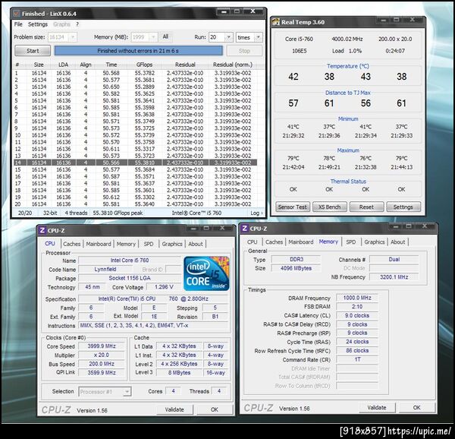Click the LinX Stop button
This screenshot has height=439, width=455.
[x=244, y=51]
